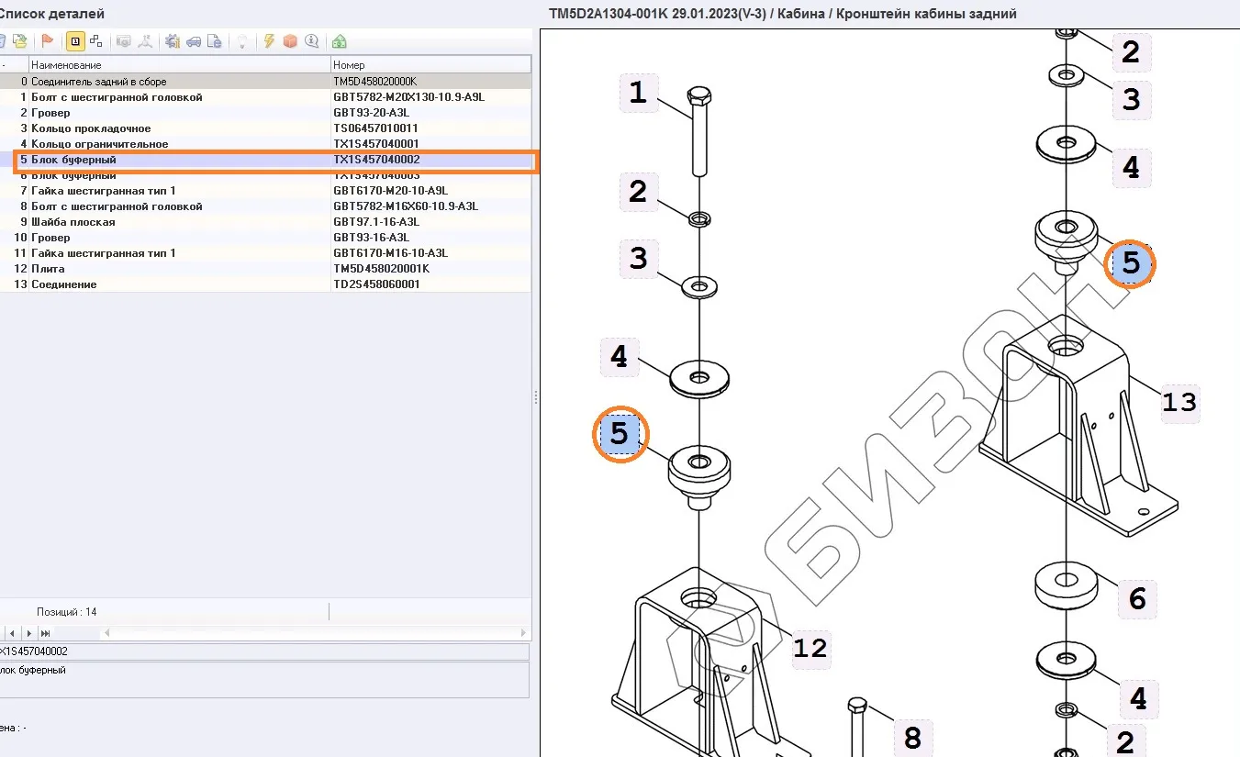Image resolution: width=1240 pixels, height=757 pixels.
Task: Toggle the connected squares structure view button
Action: coord(95,41)
